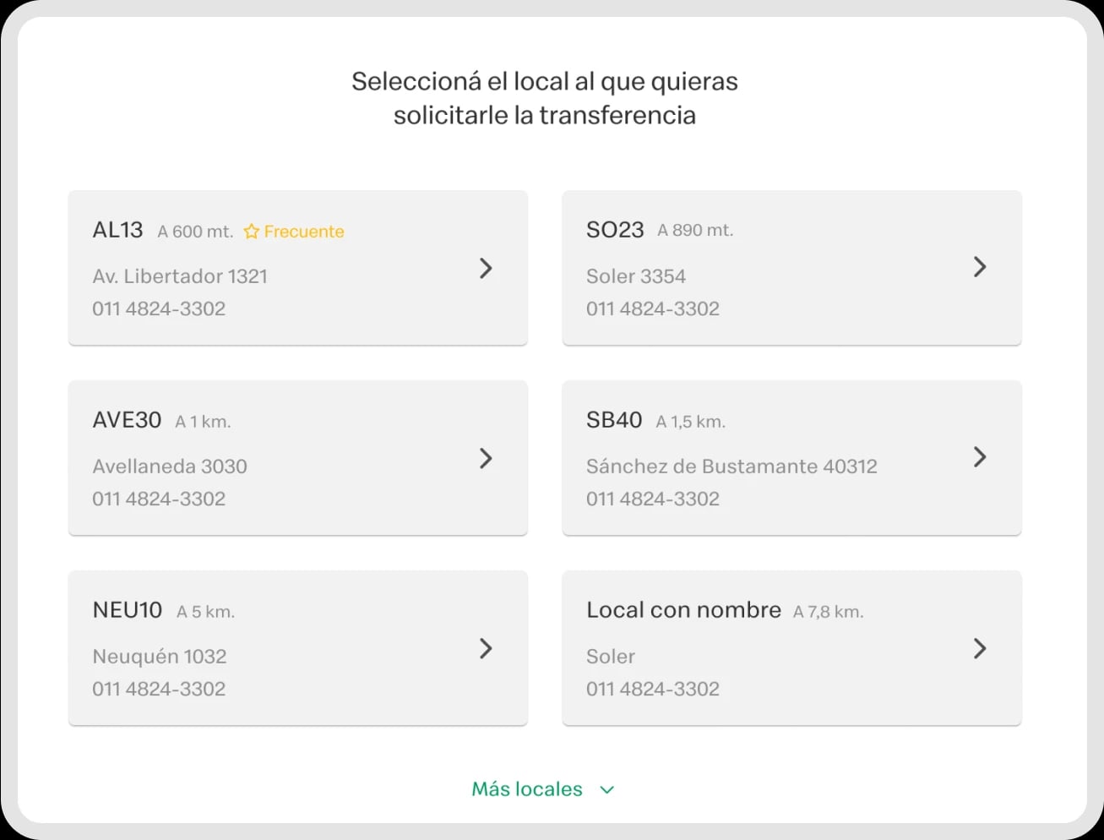The width and height of the screenshot is (1104, 840).
Task: Click the phone number on the AL13 card
Action: pos(159,308)
